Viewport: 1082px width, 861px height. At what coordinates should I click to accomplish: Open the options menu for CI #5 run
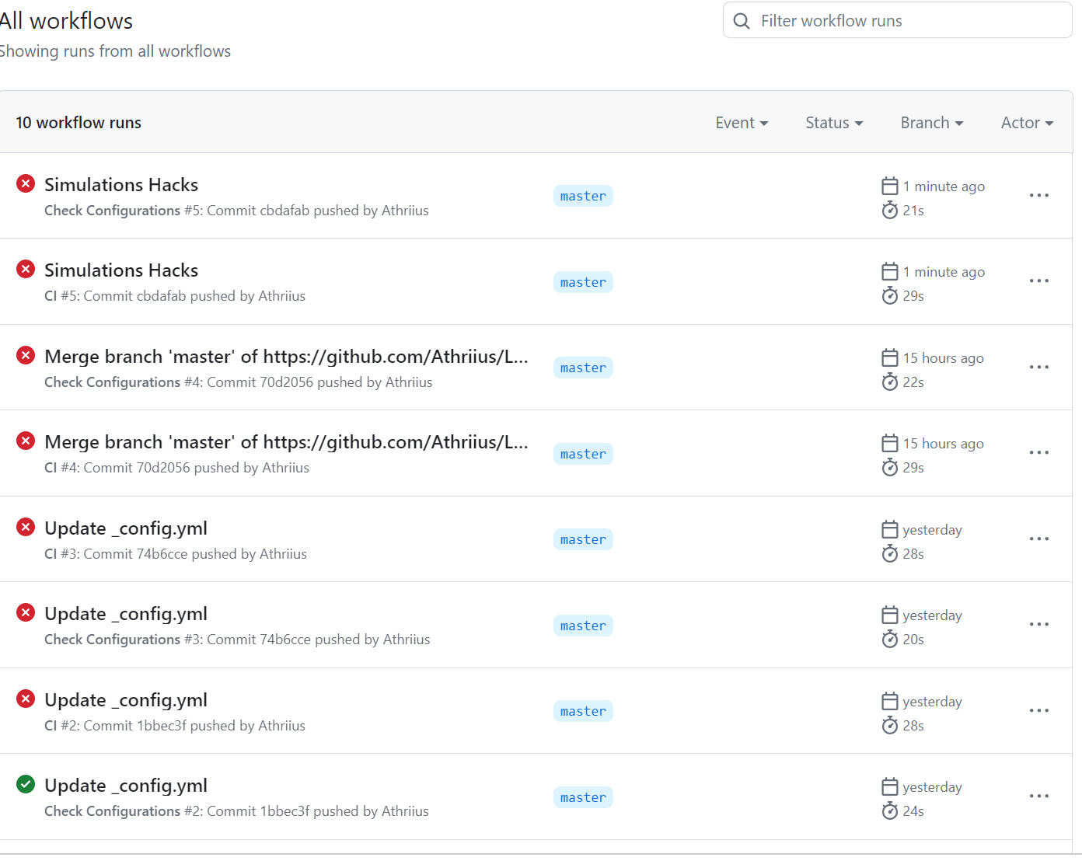(1039, 281)
